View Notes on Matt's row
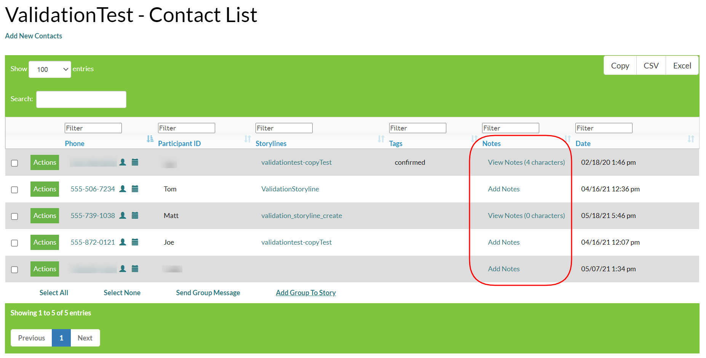The height and width of the screenshot is (358, 706). tap(526, 215)
